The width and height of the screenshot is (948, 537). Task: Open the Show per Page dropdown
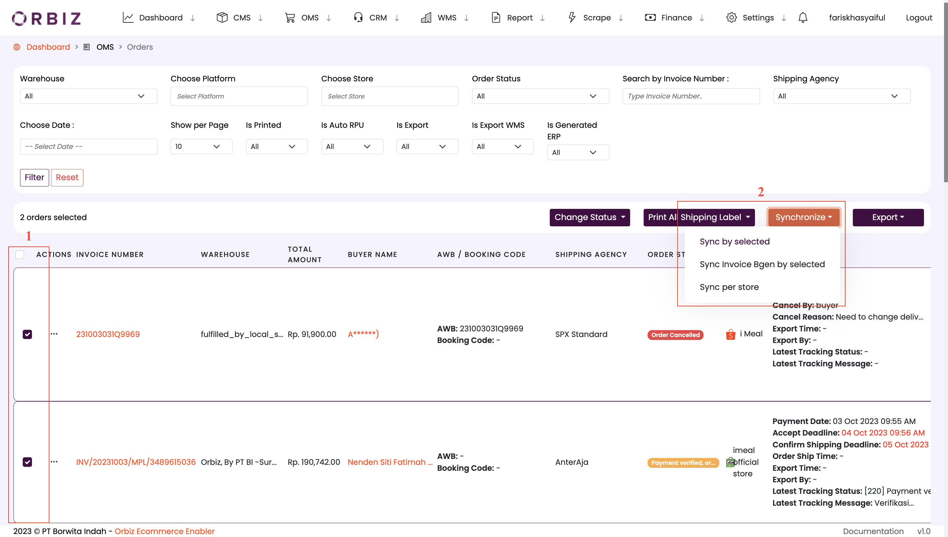pyautogui.click(x=201, y=146)
